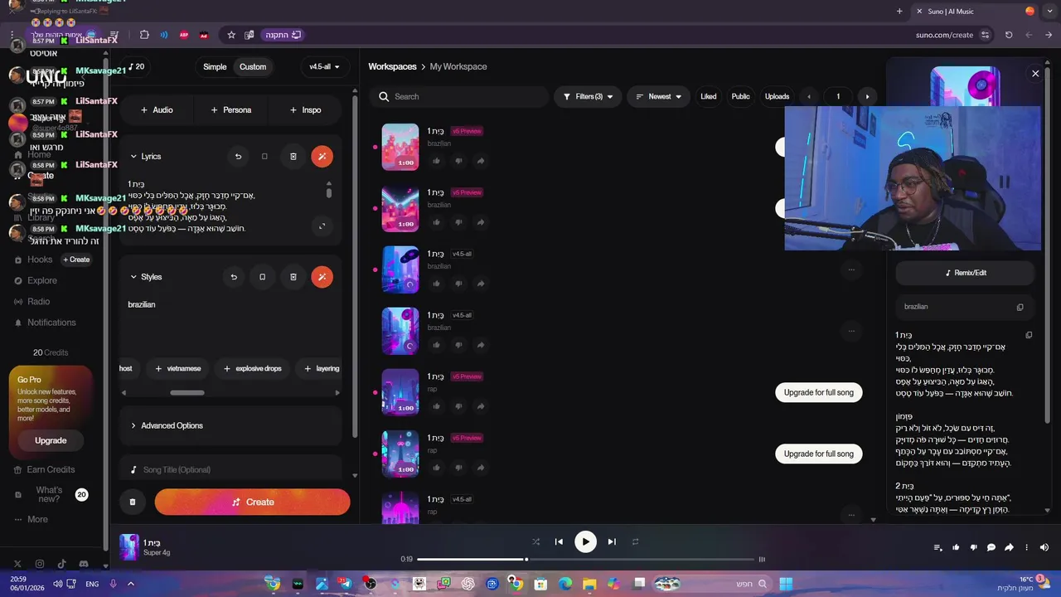Like the playing song with the player thumbs up
Viewport: 1061px width, 597px height.
click(956, 547)
